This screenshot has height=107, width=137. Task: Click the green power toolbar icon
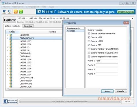(x=21, y=12)
